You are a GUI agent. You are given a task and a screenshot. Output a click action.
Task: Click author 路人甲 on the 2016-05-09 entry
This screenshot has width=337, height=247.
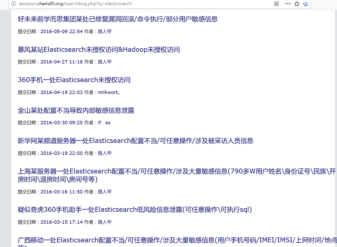pyautogui.click(x=105, y=32)
